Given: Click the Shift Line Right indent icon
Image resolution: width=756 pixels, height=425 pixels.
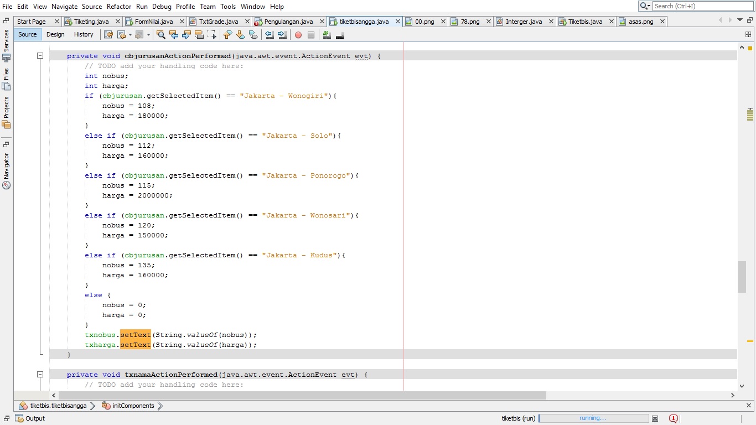Looking at the screenshot, I should point(282,34).
